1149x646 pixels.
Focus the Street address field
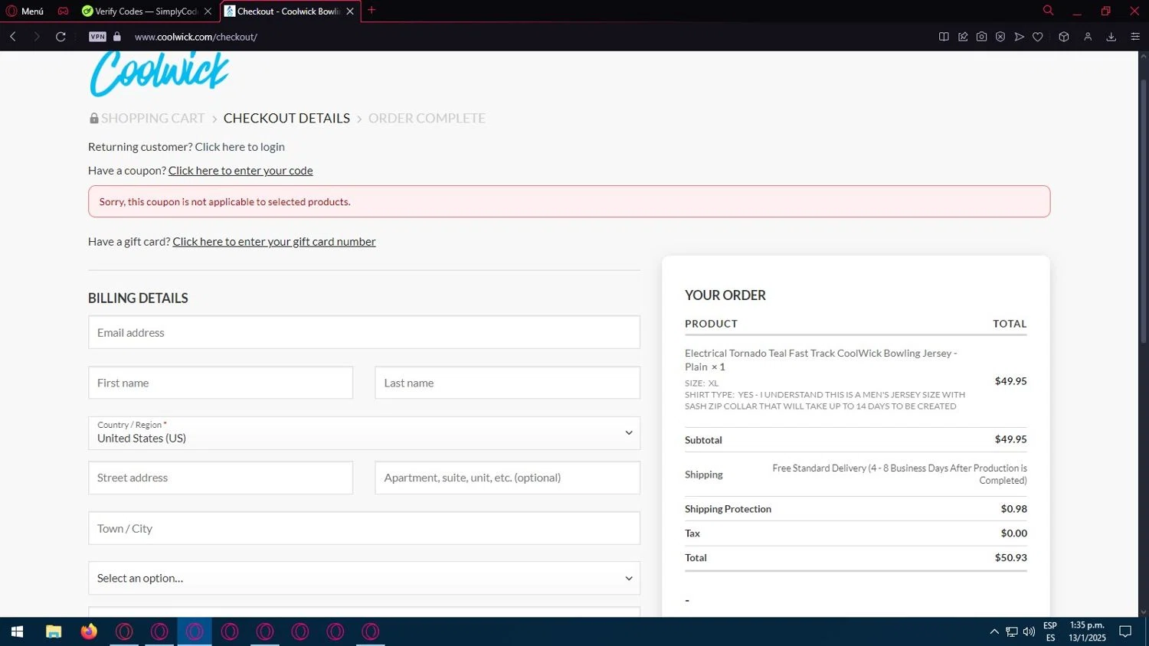(221, 478)
